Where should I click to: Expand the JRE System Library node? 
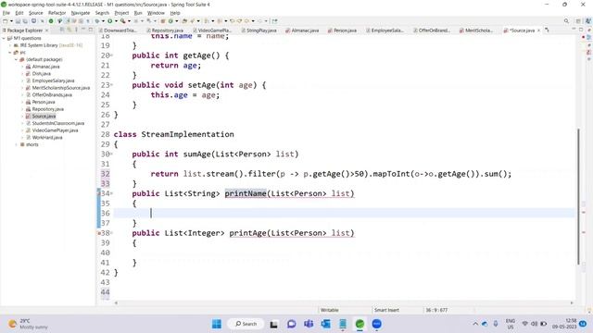click(x=10, y=45)
